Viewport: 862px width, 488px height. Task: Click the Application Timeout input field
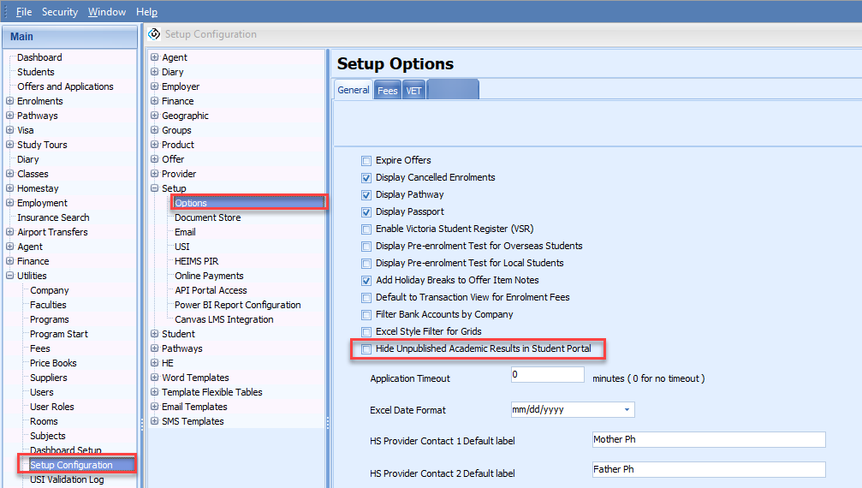pos(547,375)
